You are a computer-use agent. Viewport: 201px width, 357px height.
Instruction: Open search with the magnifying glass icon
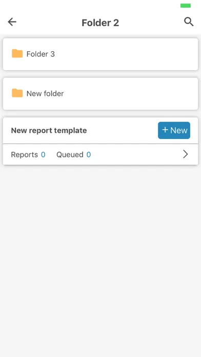tap(189, 22)
